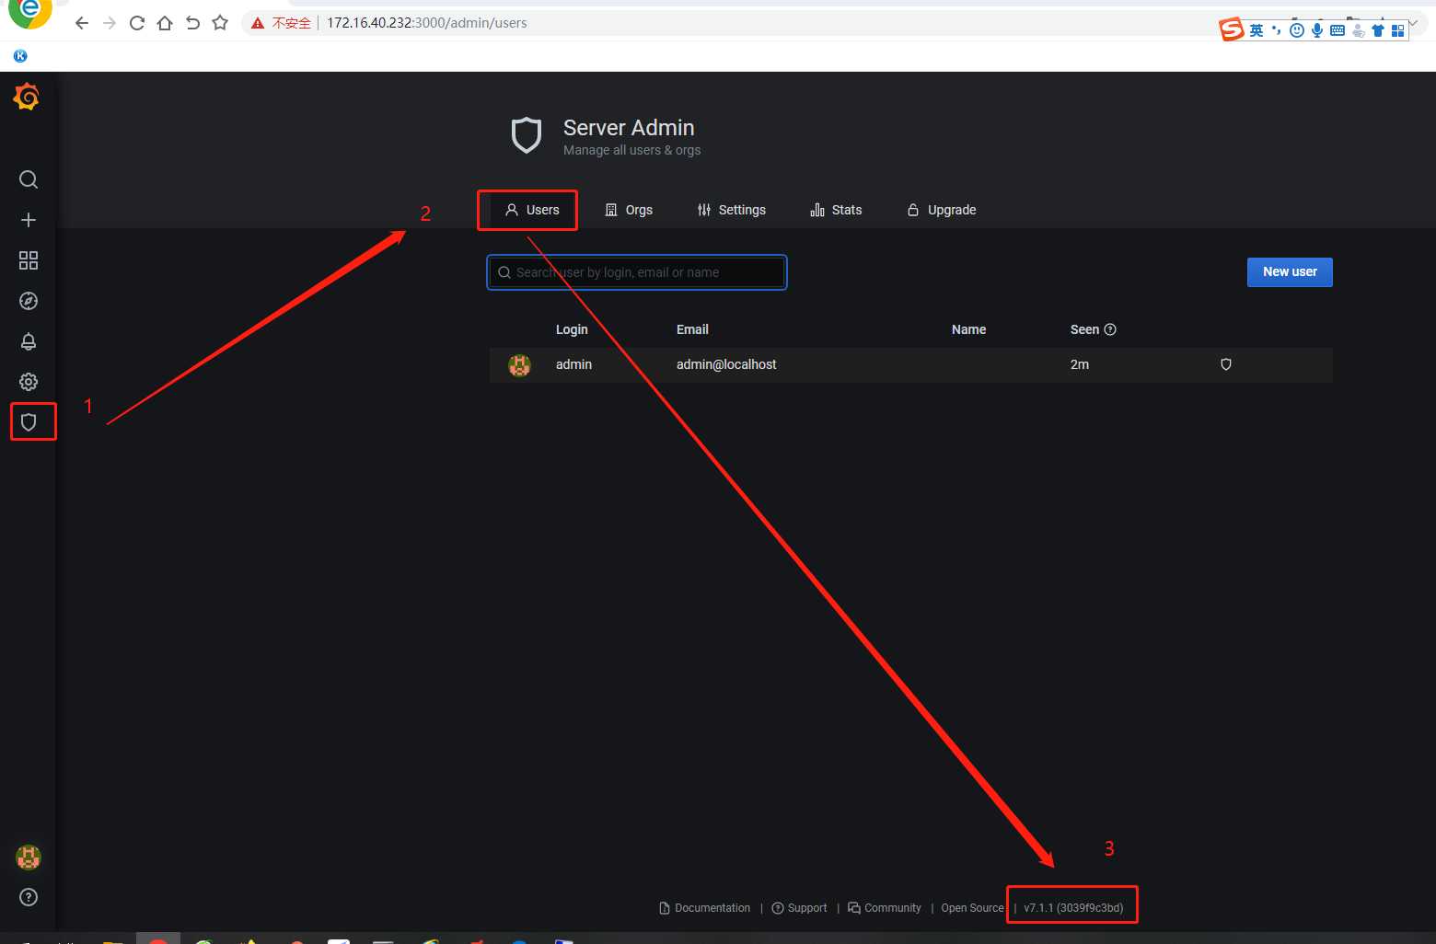
Task: Click the browser address bar URL
Action: click(427, 23)
